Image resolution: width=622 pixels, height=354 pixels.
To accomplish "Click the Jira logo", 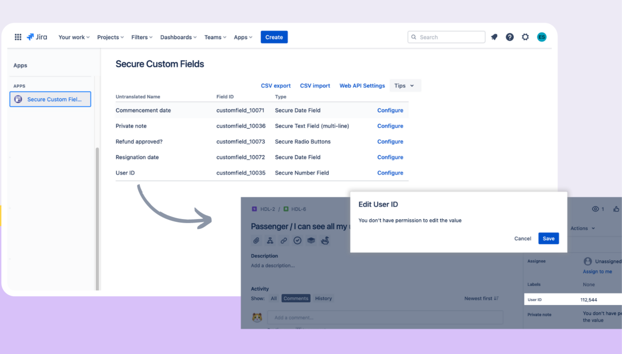I will click(37, 37).
